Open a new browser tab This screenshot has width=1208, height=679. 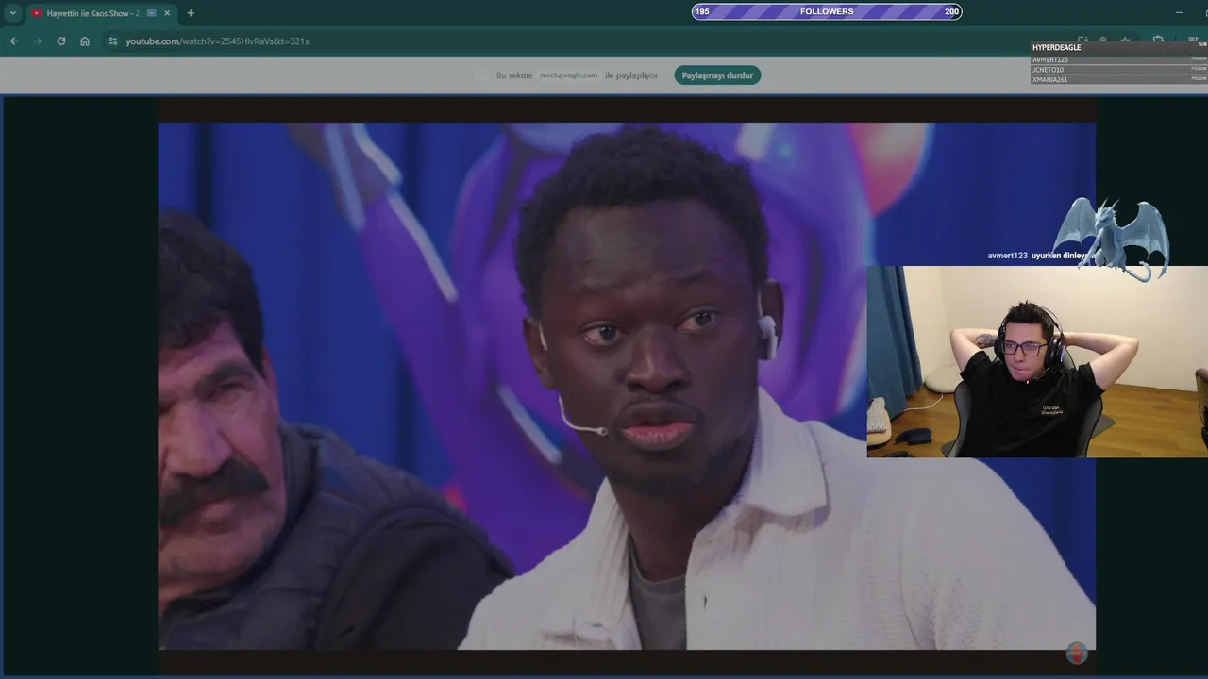[x=191, y=13]
